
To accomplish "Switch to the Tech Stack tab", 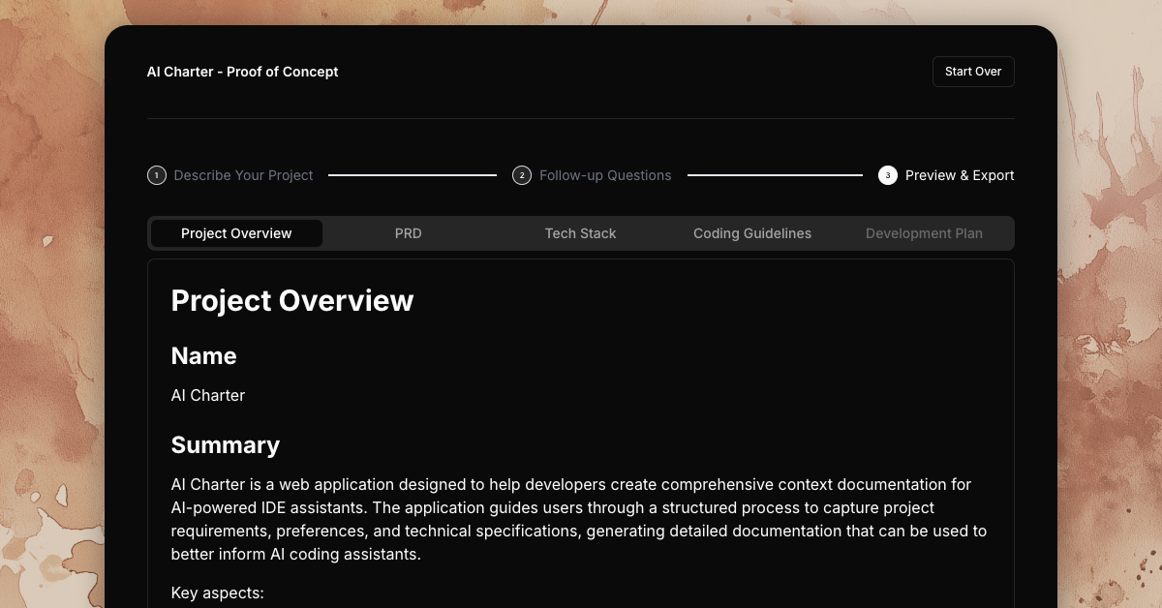I will tap(580, 233).
